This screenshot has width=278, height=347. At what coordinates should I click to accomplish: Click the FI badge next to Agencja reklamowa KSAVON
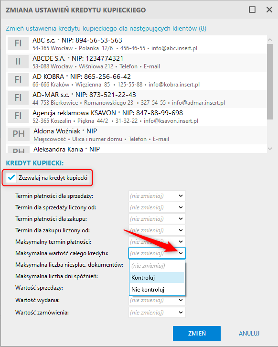click(x=18, y=116)
